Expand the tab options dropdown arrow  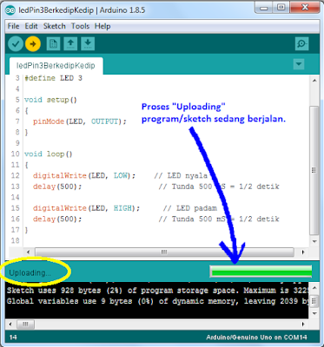pos(299,64)
